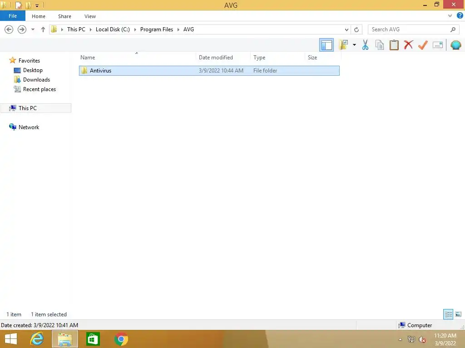Image resolution: width=465 pixels, height=348 pixels.
Task: Click the muted volume tray icon
Action: tap(422, 339)
